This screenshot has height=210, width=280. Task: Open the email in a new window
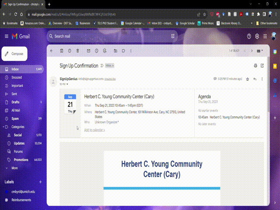[x=262, y=66]
